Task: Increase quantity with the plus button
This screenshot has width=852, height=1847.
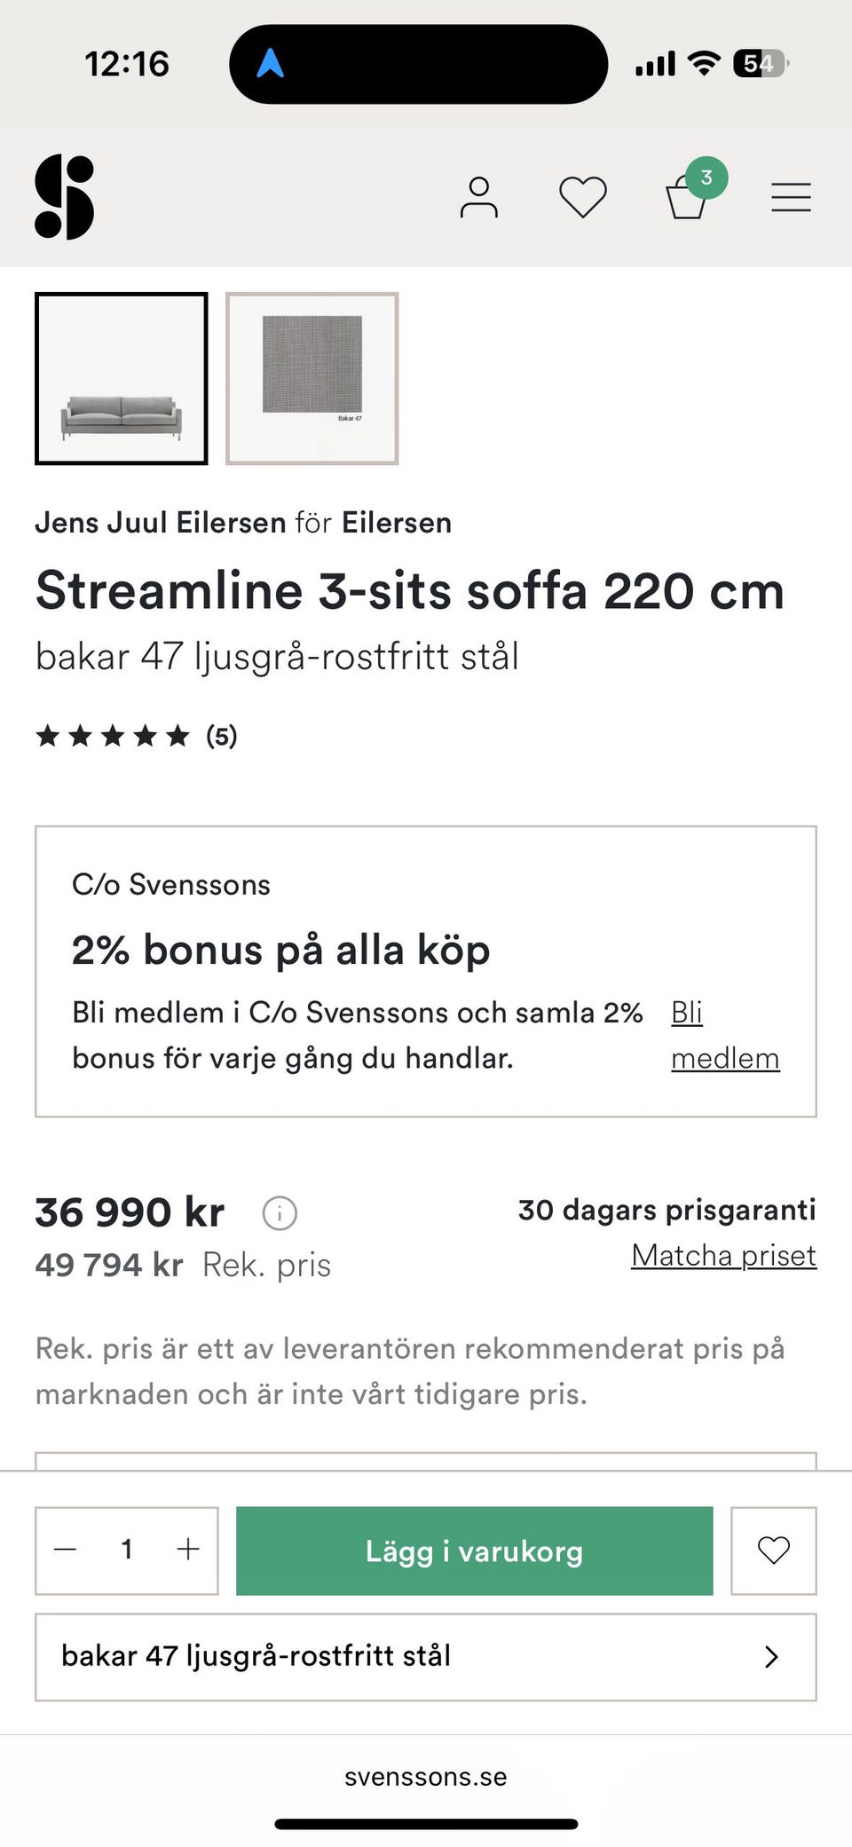Action: click(188, 1550)
